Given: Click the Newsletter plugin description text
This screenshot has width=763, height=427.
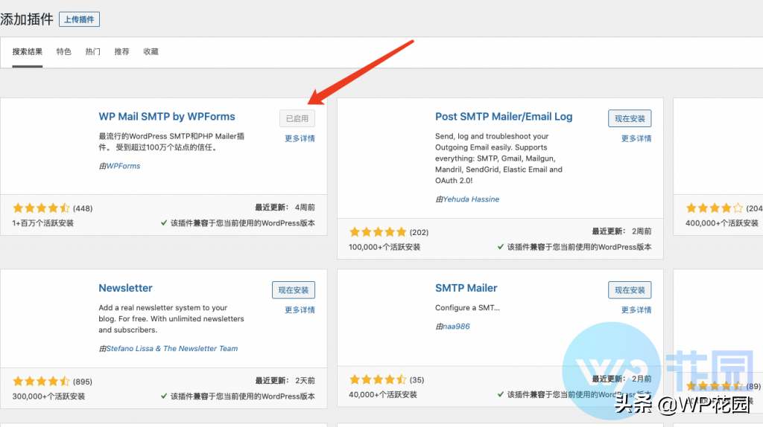Looking at the screenshot, I should pyautogui.click(x=171, y=318).
